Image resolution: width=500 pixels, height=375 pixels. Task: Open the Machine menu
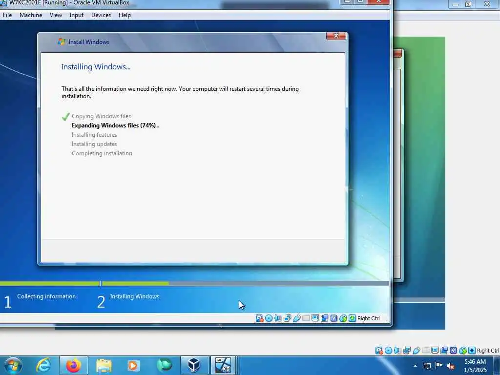pyautogui.click(x=31, y=15)
